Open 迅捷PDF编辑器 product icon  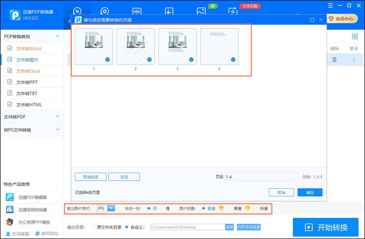click(x=10, y=197)
